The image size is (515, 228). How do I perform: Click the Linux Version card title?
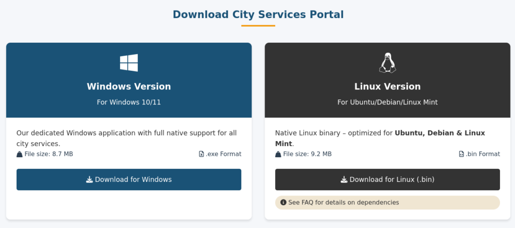[x=387, y=86]
